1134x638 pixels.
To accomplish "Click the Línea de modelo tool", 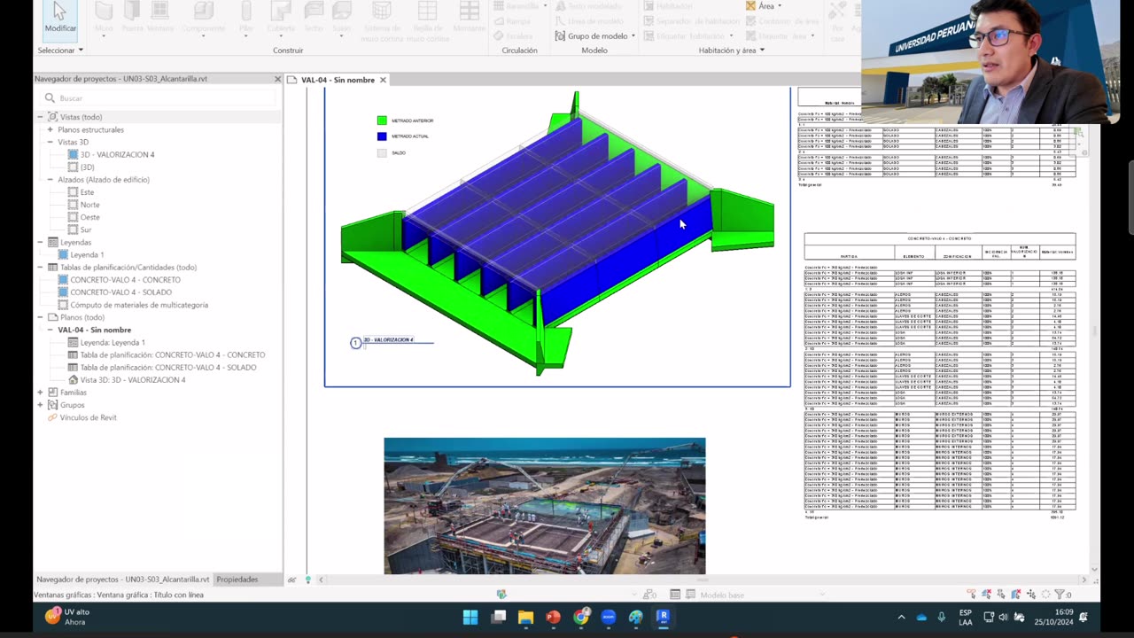I will tap(589, 21).
